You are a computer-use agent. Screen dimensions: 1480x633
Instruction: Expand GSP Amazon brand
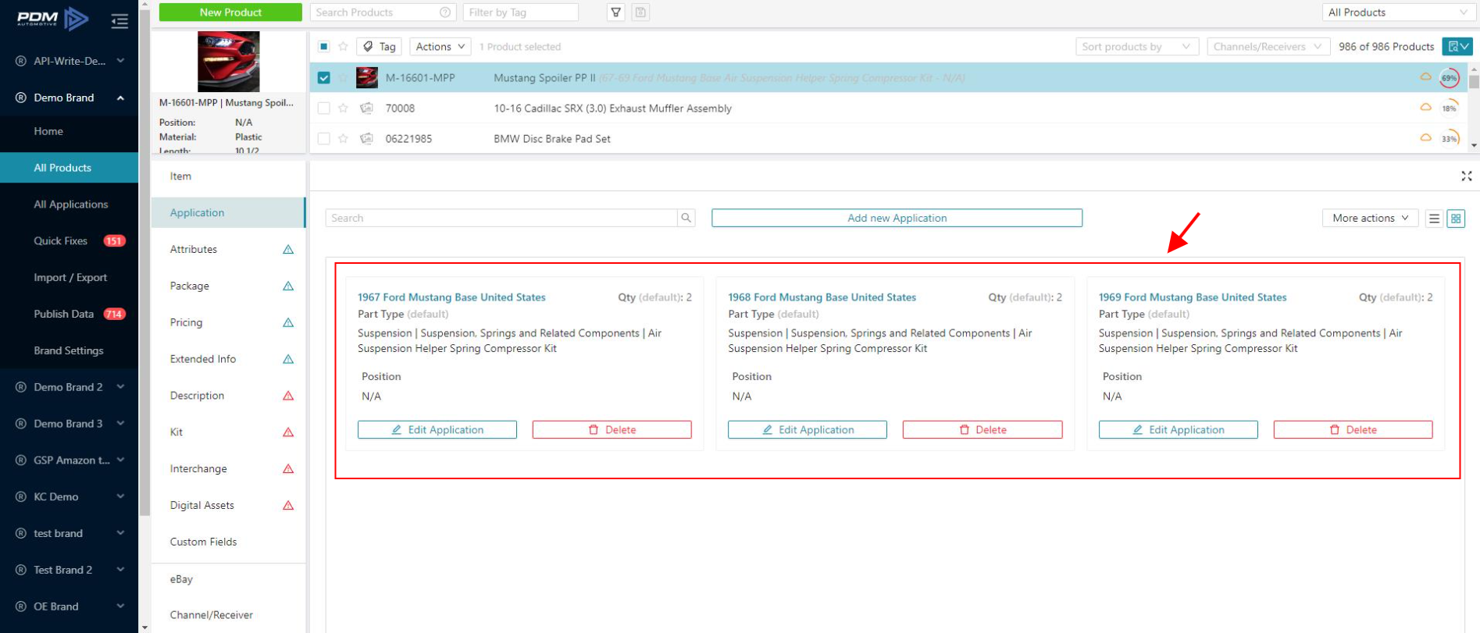(70, 461)
